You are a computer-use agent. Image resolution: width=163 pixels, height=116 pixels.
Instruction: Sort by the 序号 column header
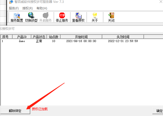pyautogui.click(x=5, y=37)
